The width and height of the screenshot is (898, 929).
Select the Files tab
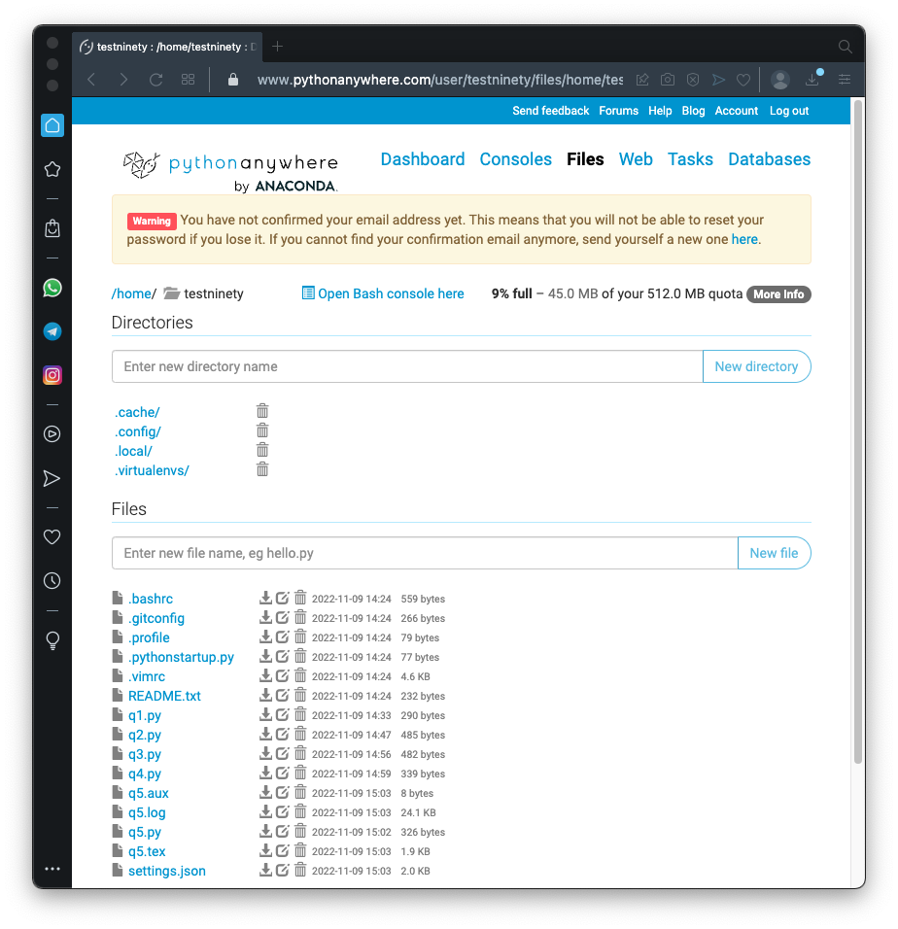[585, 159]
